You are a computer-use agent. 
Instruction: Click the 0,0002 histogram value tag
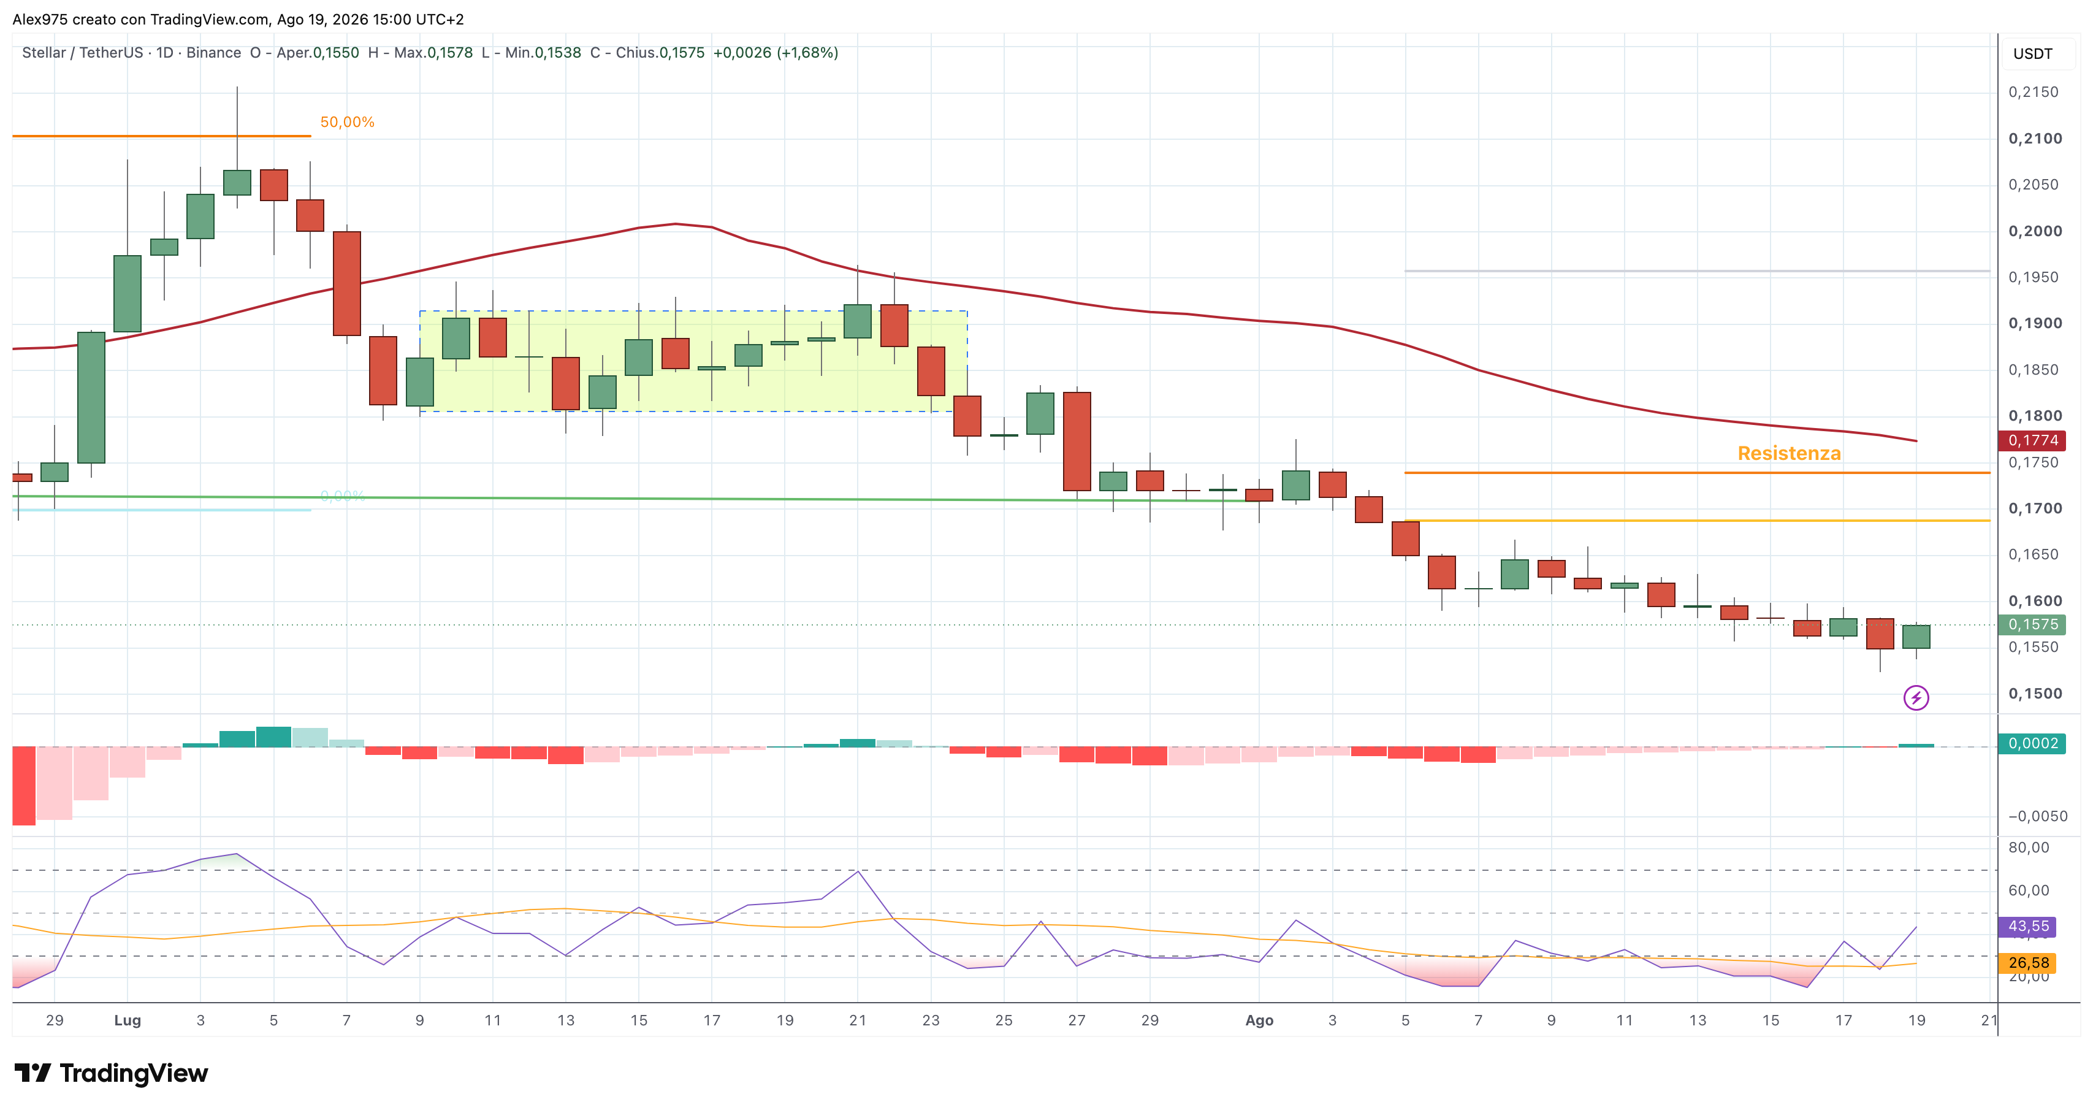pos(2032,743)
